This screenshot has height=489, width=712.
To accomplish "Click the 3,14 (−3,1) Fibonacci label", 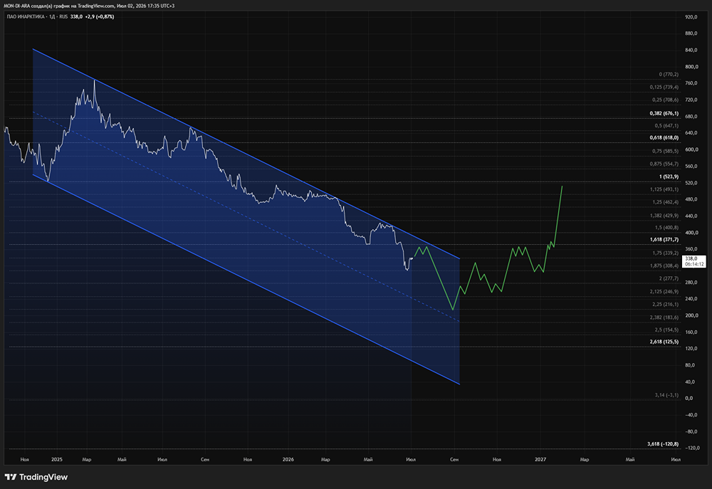I will tap(666, 395).
